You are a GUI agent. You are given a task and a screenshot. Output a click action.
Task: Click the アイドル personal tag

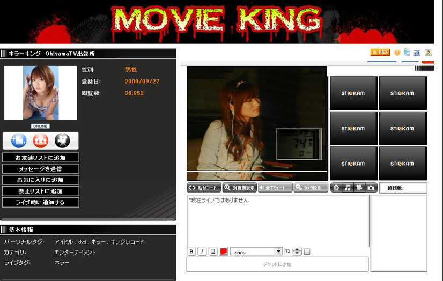[x=64, y=242]
